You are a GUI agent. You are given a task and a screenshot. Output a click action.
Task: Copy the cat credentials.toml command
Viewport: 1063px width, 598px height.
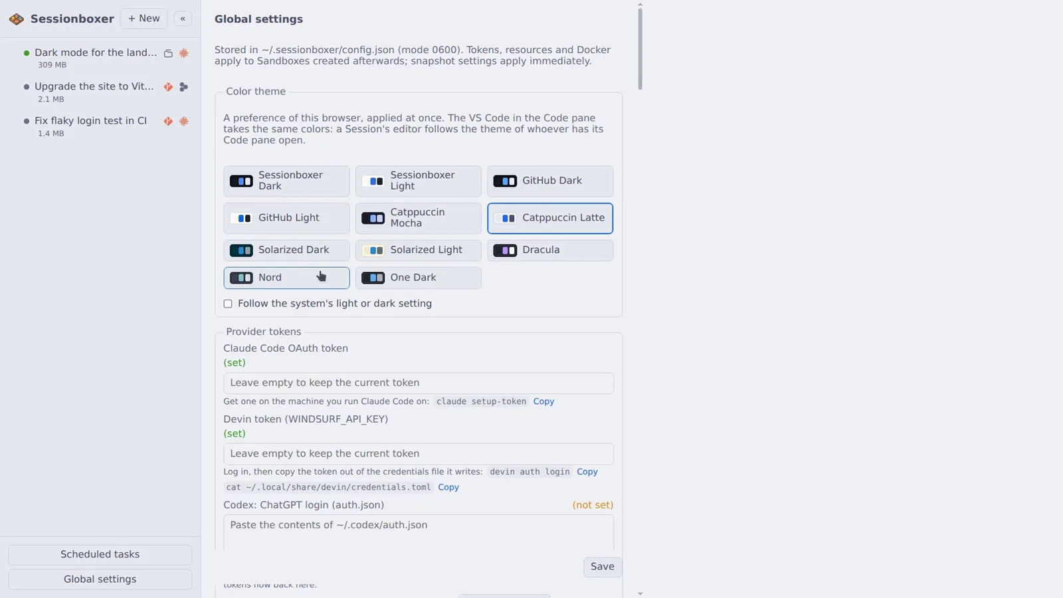[x=448, y=487]
